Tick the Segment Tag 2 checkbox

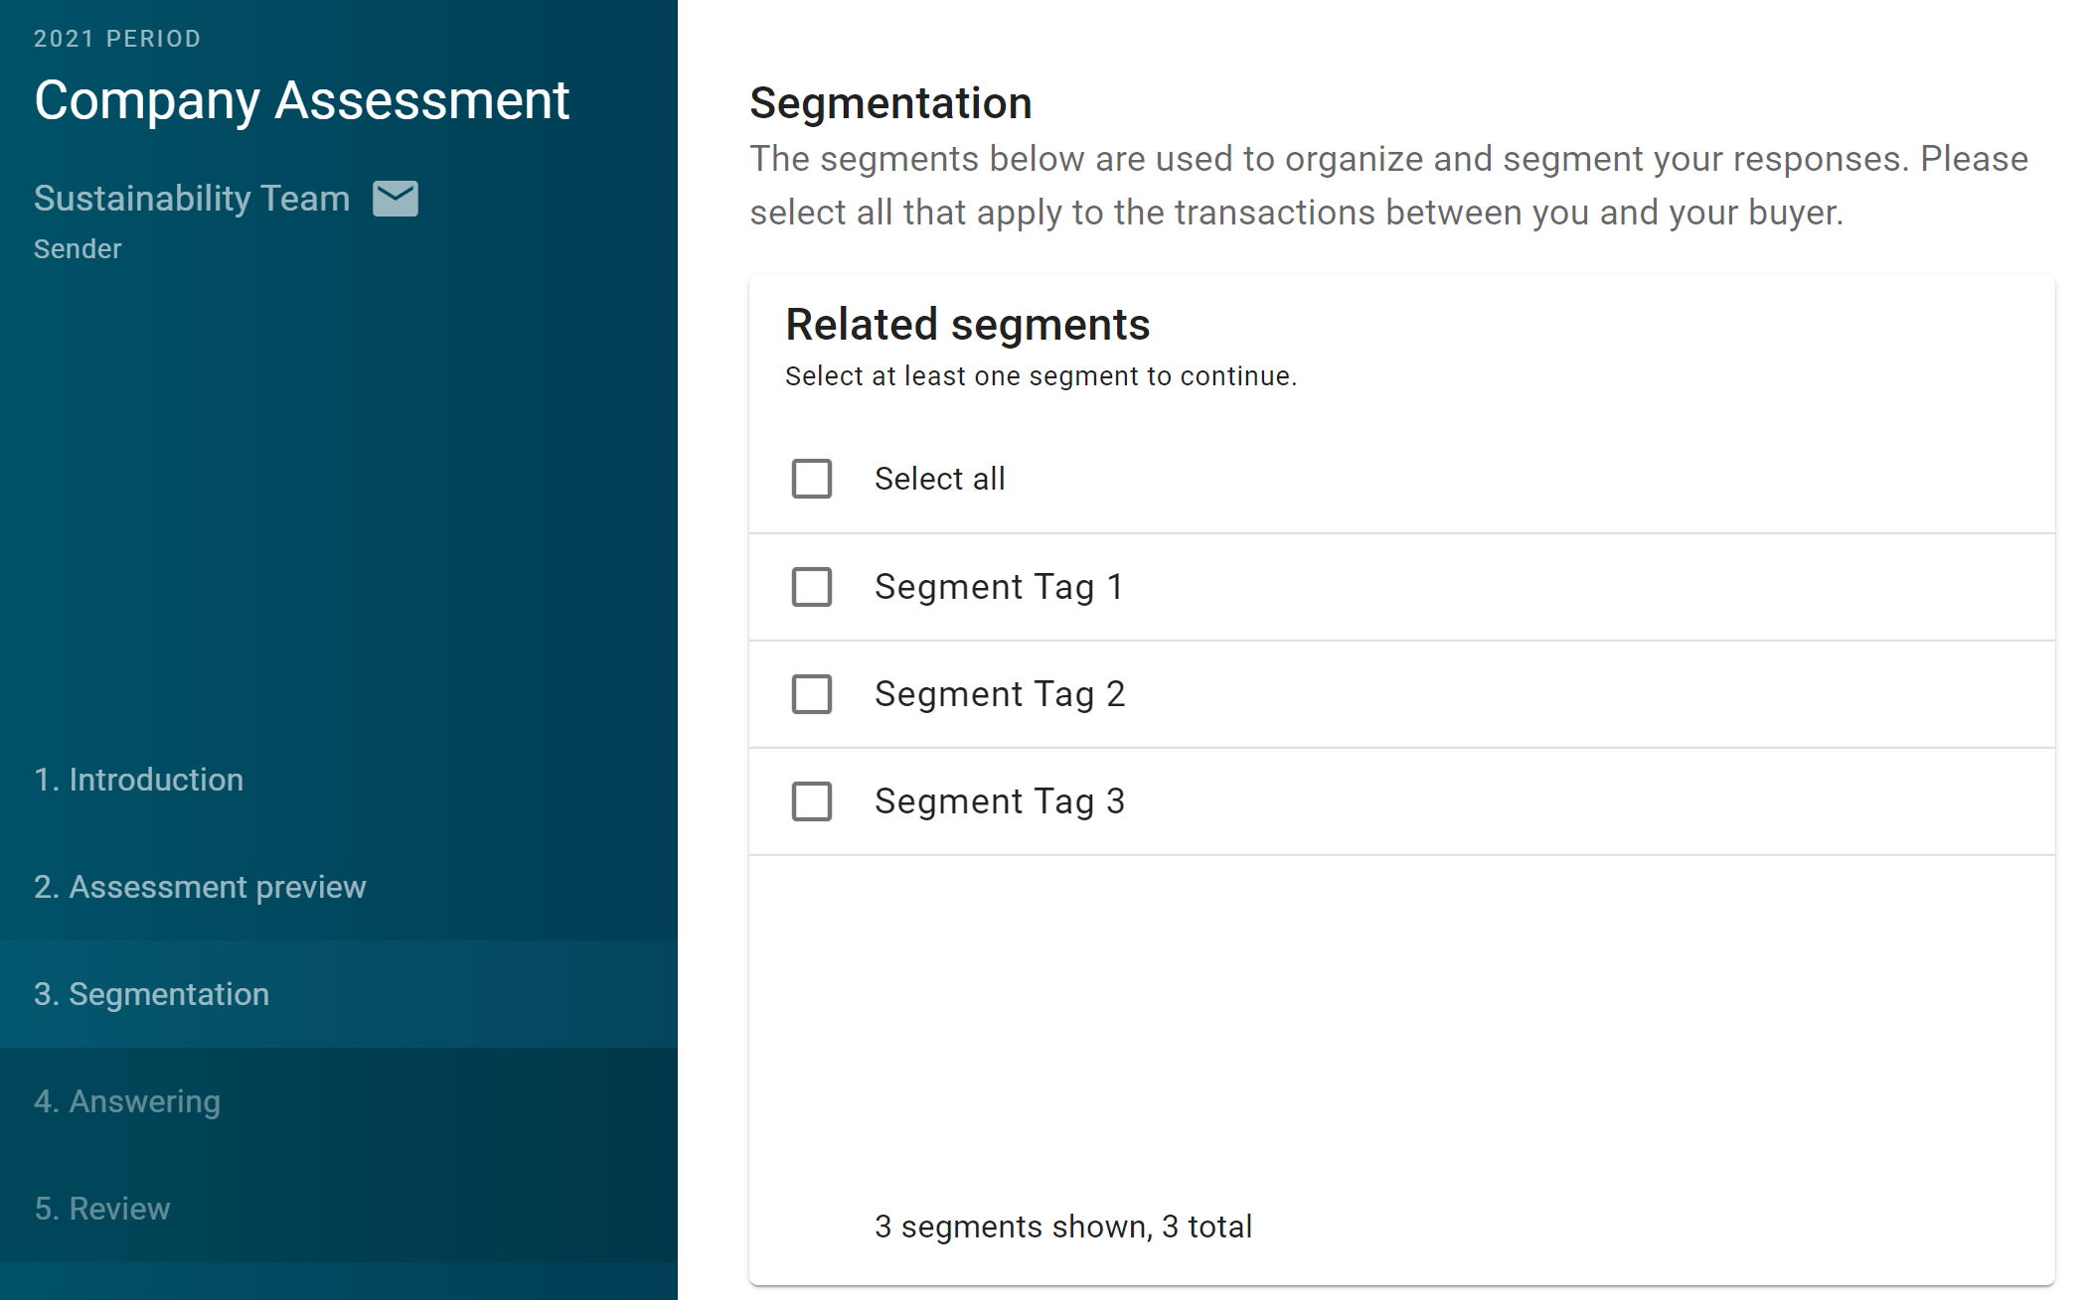click(811, 694)
